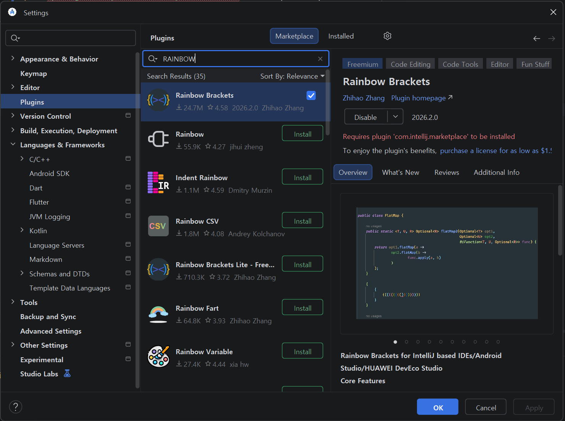
Task: Clear the RAINBOW search text
Action: (320, 59)
